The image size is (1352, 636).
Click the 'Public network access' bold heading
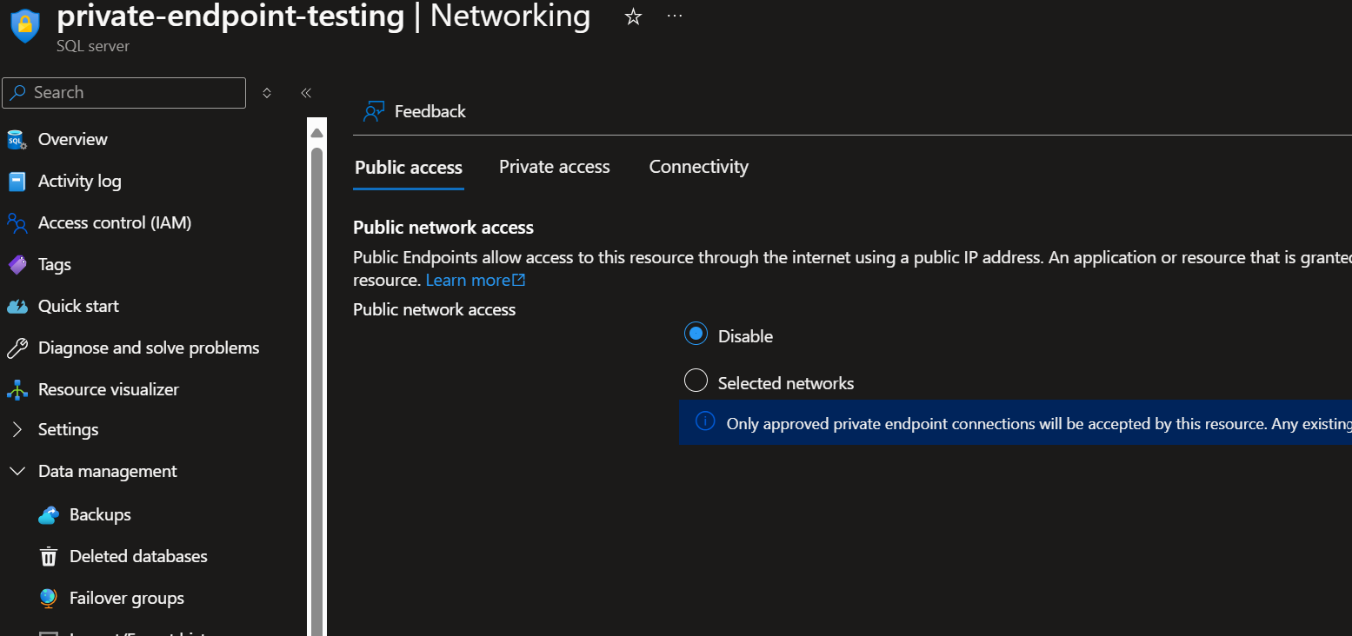point(443,228)
